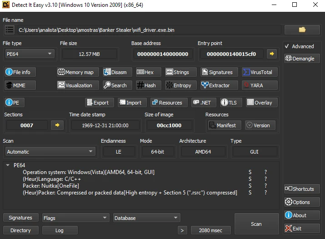Toggle the Advanced checkbox
Viewport: 325px width, 239px height.
pos(287,46)
